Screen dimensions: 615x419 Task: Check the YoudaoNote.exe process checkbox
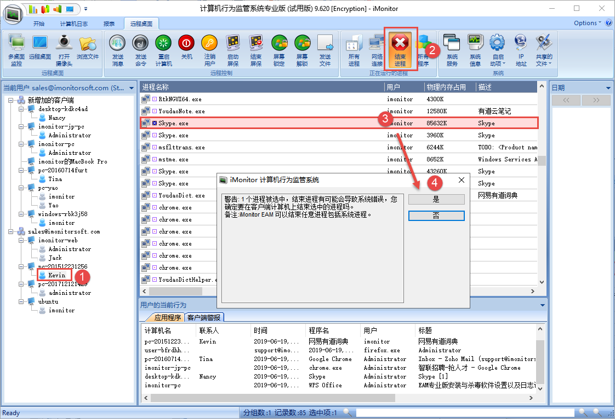[x=155, y=111]
